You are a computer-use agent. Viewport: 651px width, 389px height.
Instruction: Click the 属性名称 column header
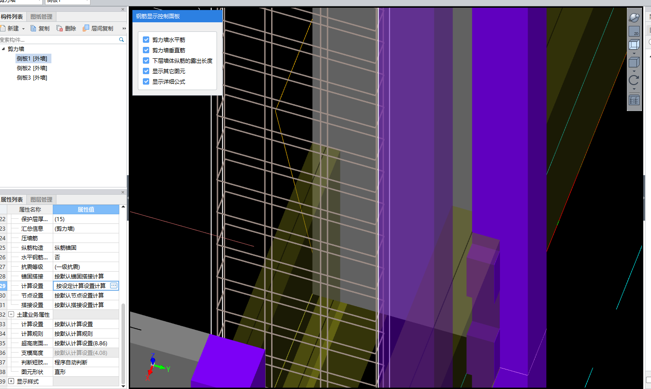[x=30, y=209]
